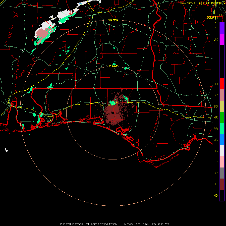Click the isolated white echo over the Gulf
The height and width of the screenshot is (226, 226).
(x=6, y=150)
